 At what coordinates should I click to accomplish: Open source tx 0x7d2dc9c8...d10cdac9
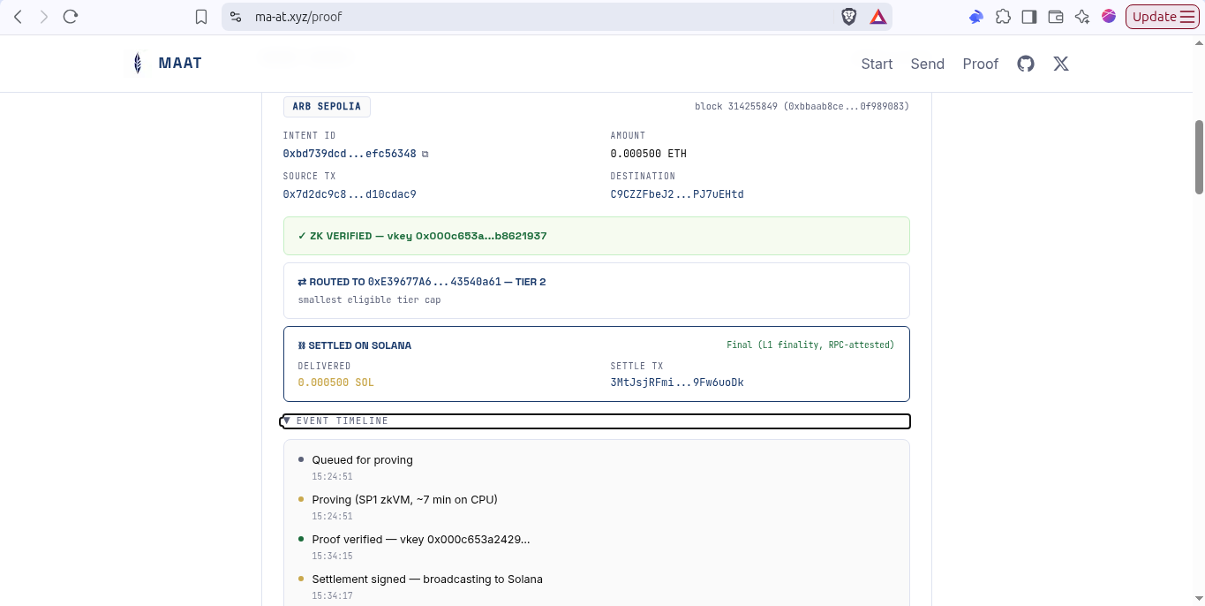click(350, 194)
